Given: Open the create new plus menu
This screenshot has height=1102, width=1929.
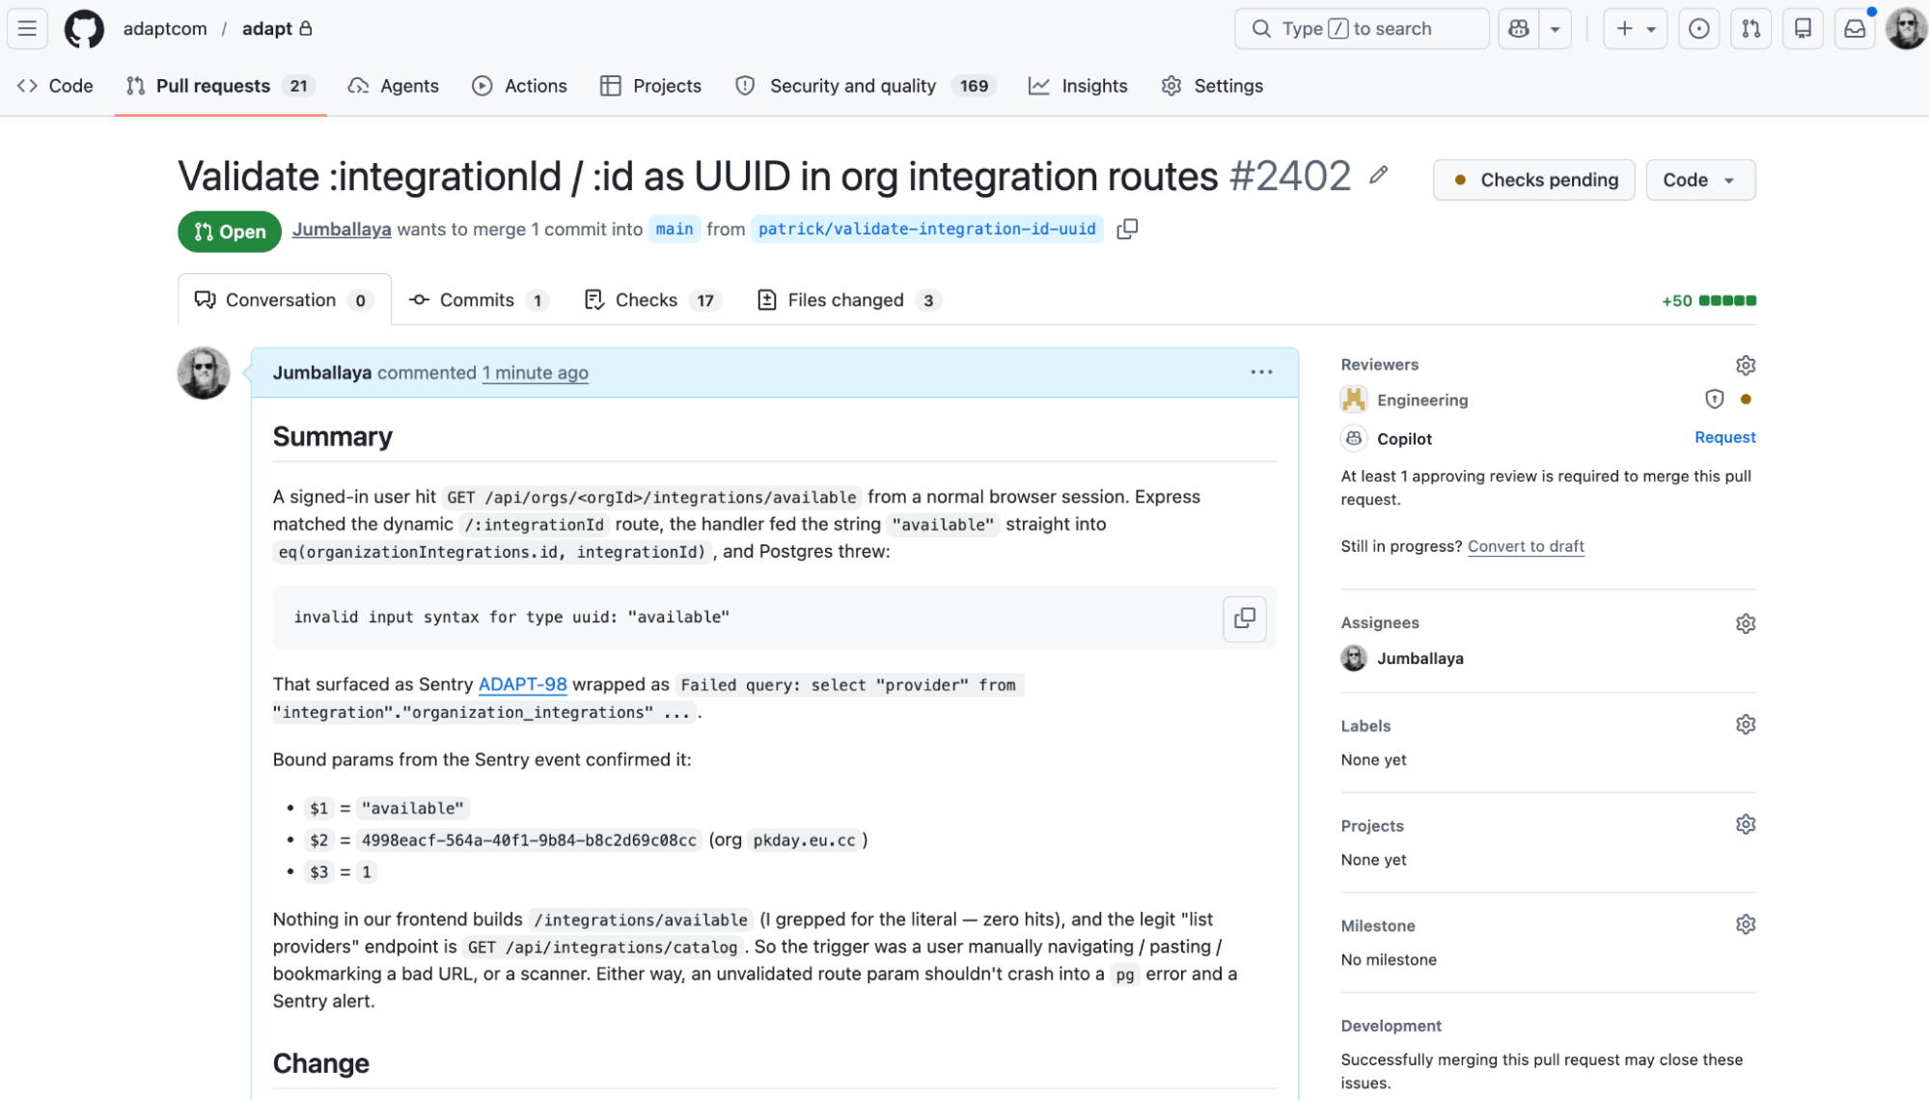Looking at the screenshot, I should click(1636, 29).
